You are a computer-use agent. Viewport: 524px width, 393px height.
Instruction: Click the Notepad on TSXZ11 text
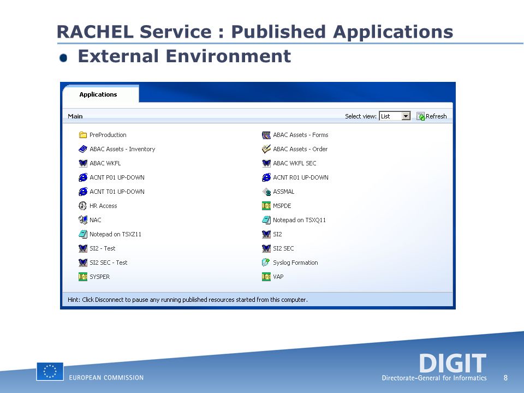coord(115,234)
